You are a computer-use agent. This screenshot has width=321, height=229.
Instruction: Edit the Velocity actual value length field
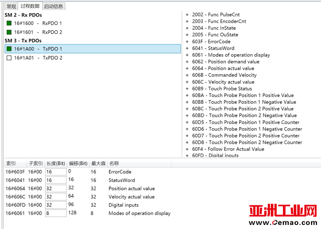pyautogui.click(x=56, y=197)
